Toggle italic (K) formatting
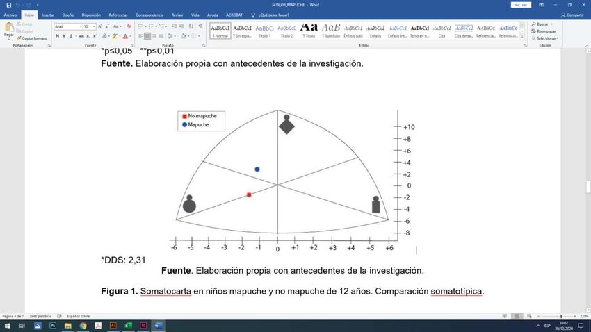This screenshot has height=332, width=591. [64, 36]
